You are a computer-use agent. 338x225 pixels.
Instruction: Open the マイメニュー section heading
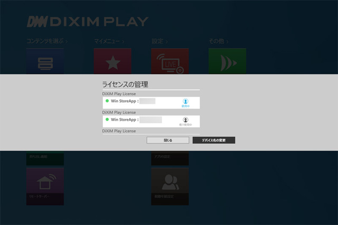(109, 41)
